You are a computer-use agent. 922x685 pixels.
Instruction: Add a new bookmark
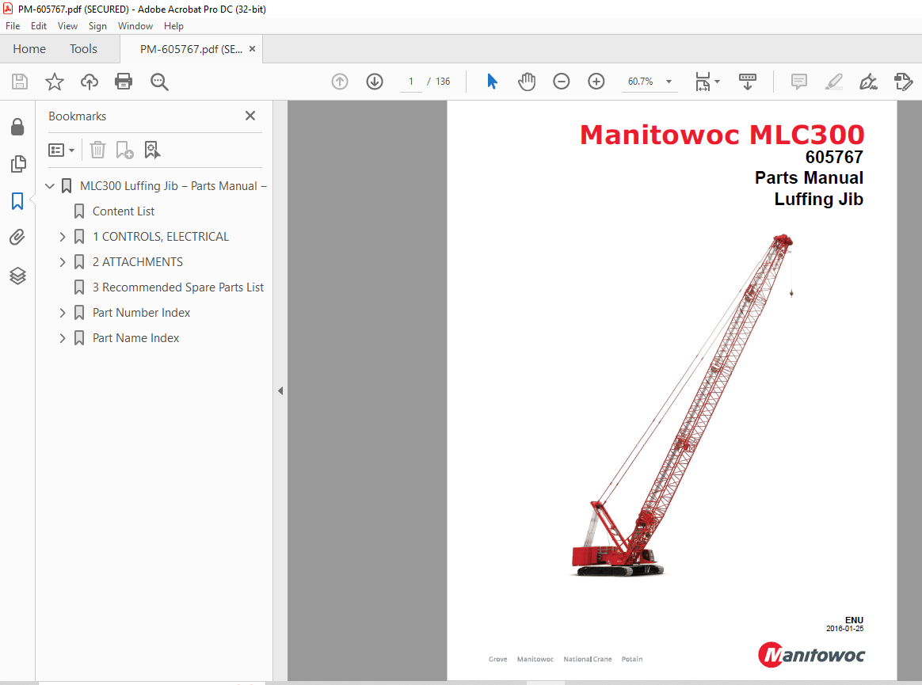[x=124, y=150]
